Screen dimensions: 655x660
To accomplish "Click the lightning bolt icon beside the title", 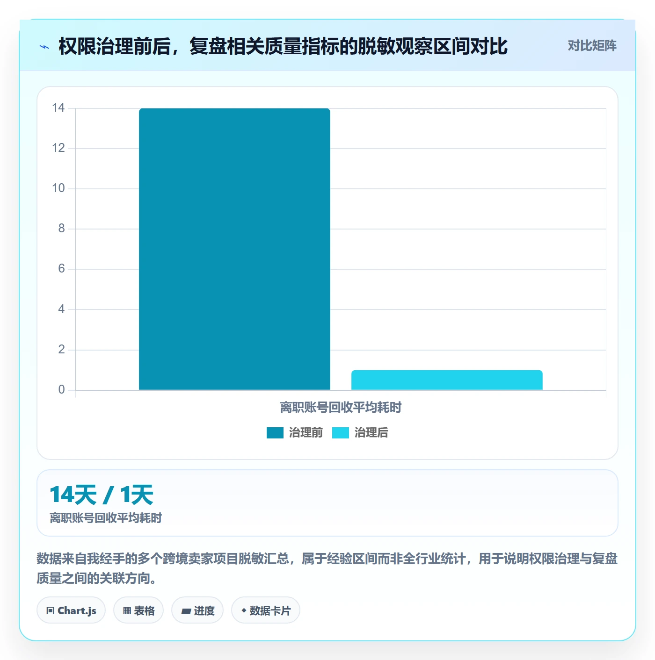I will (44, 47).
